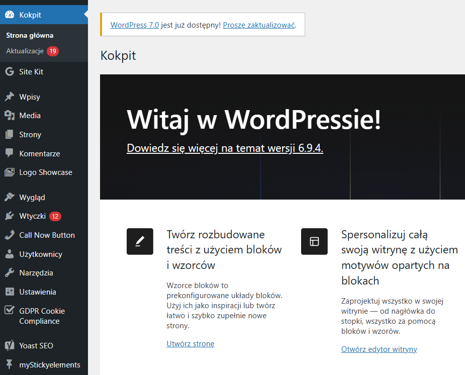Select Strona główna submenu item
Image resolution: width=465 pixels, height=375 pixels.
coord(30,35)
